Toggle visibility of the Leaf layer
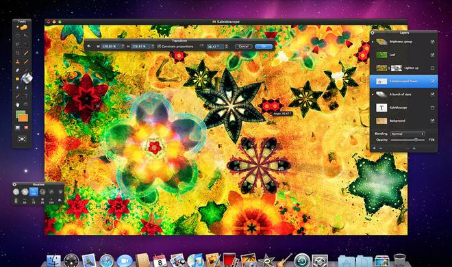452x267 pixels. point(432,55)
